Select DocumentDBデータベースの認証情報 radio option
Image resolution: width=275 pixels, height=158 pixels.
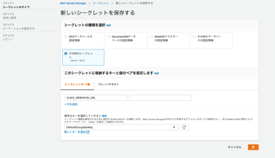109,36
